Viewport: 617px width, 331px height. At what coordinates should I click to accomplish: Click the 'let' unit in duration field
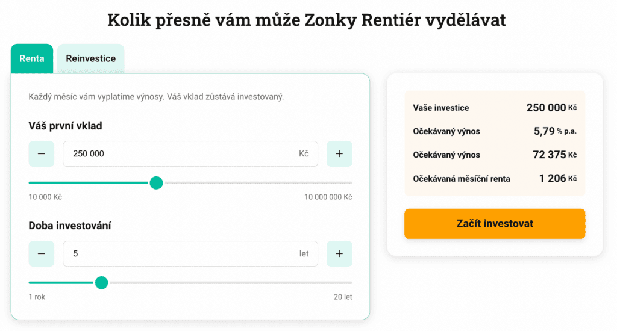304,253
